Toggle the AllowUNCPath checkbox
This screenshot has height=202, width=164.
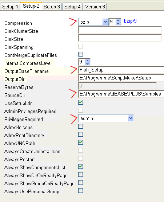(x=81, y=143)
